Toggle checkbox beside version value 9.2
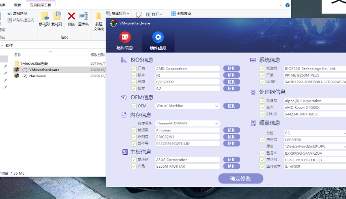Image resolution: width=346 pixels, height=199 pixels. pos(134,89)
